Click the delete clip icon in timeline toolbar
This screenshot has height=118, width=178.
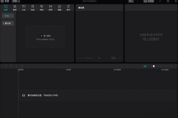tap(22, 66)
